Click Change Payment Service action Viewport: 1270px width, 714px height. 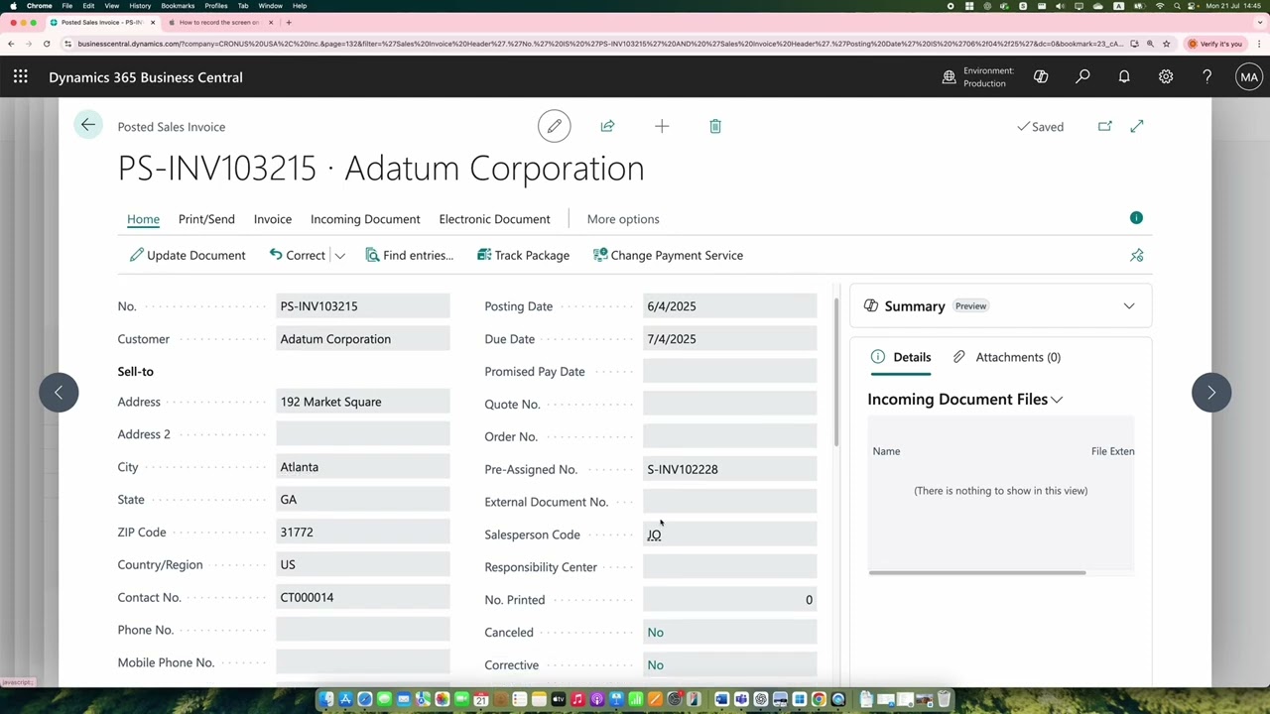pos(668,255)
